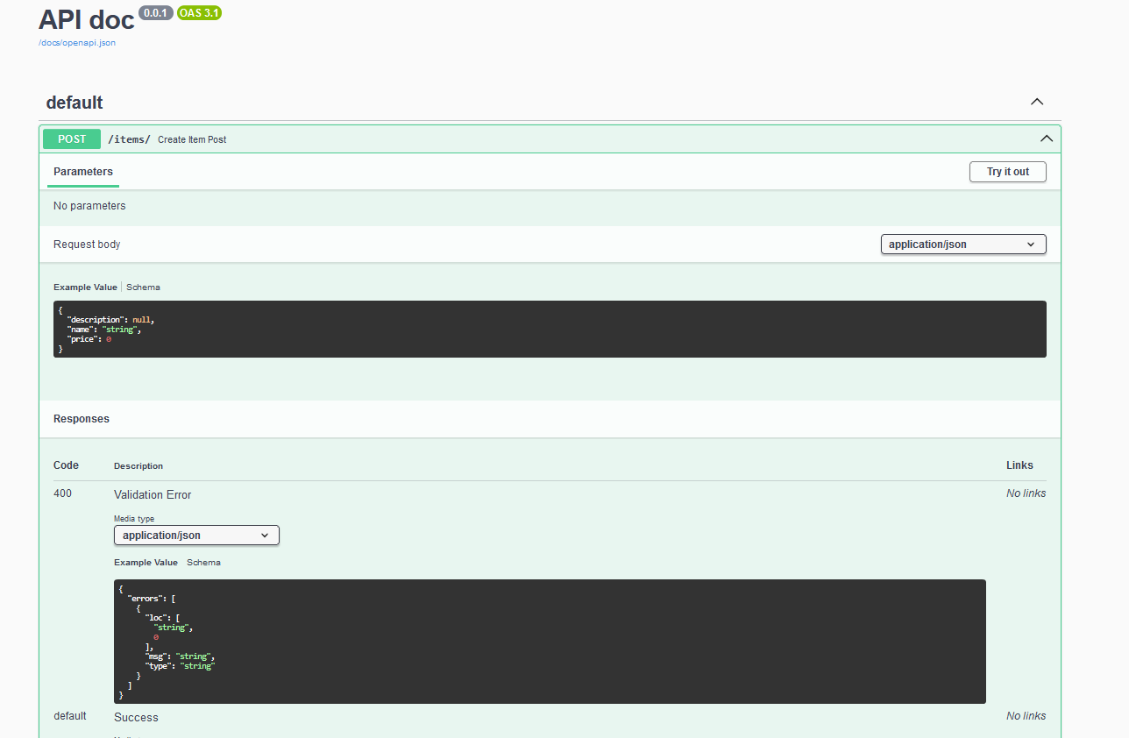The width and height of the screenshot is (1129, 738).
Task: Click the No links text for 400 row
Action: click(x=1026, y=493)
